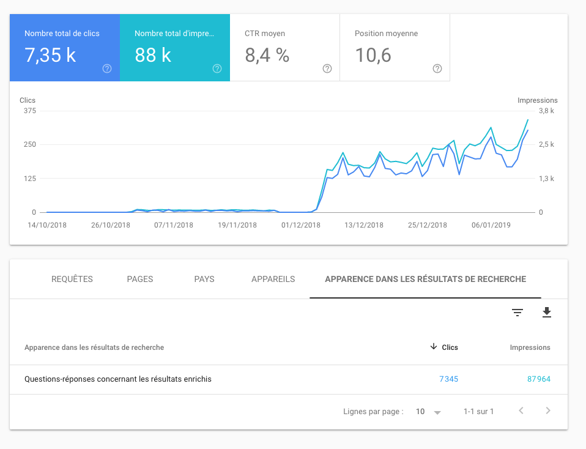Switch to the APPAREILS tab

click(x=273, y=280)
